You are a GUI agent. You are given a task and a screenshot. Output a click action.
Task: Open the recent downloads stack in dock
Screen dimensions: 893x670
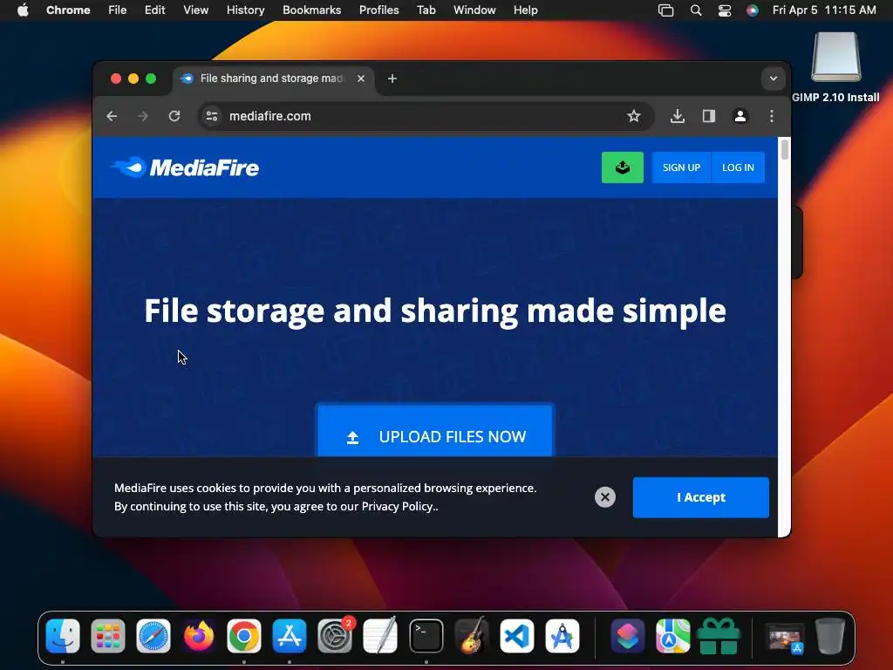(785, 637)
